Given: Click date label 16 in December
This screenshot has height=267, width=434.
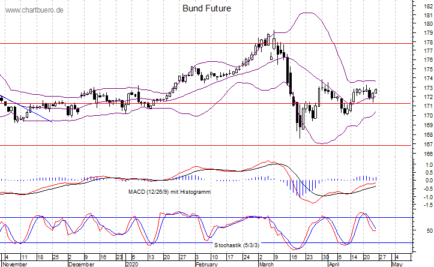Looking at the screenshot, I should [103, 257].
